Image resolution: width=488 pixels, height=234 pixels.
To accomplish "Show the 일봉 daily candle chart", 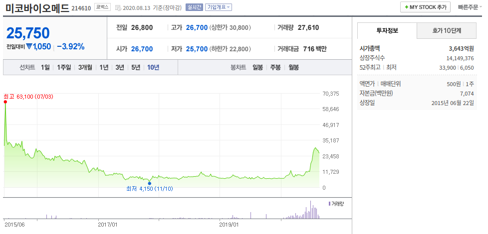I will pyautogui.click(x=257, y=67).
